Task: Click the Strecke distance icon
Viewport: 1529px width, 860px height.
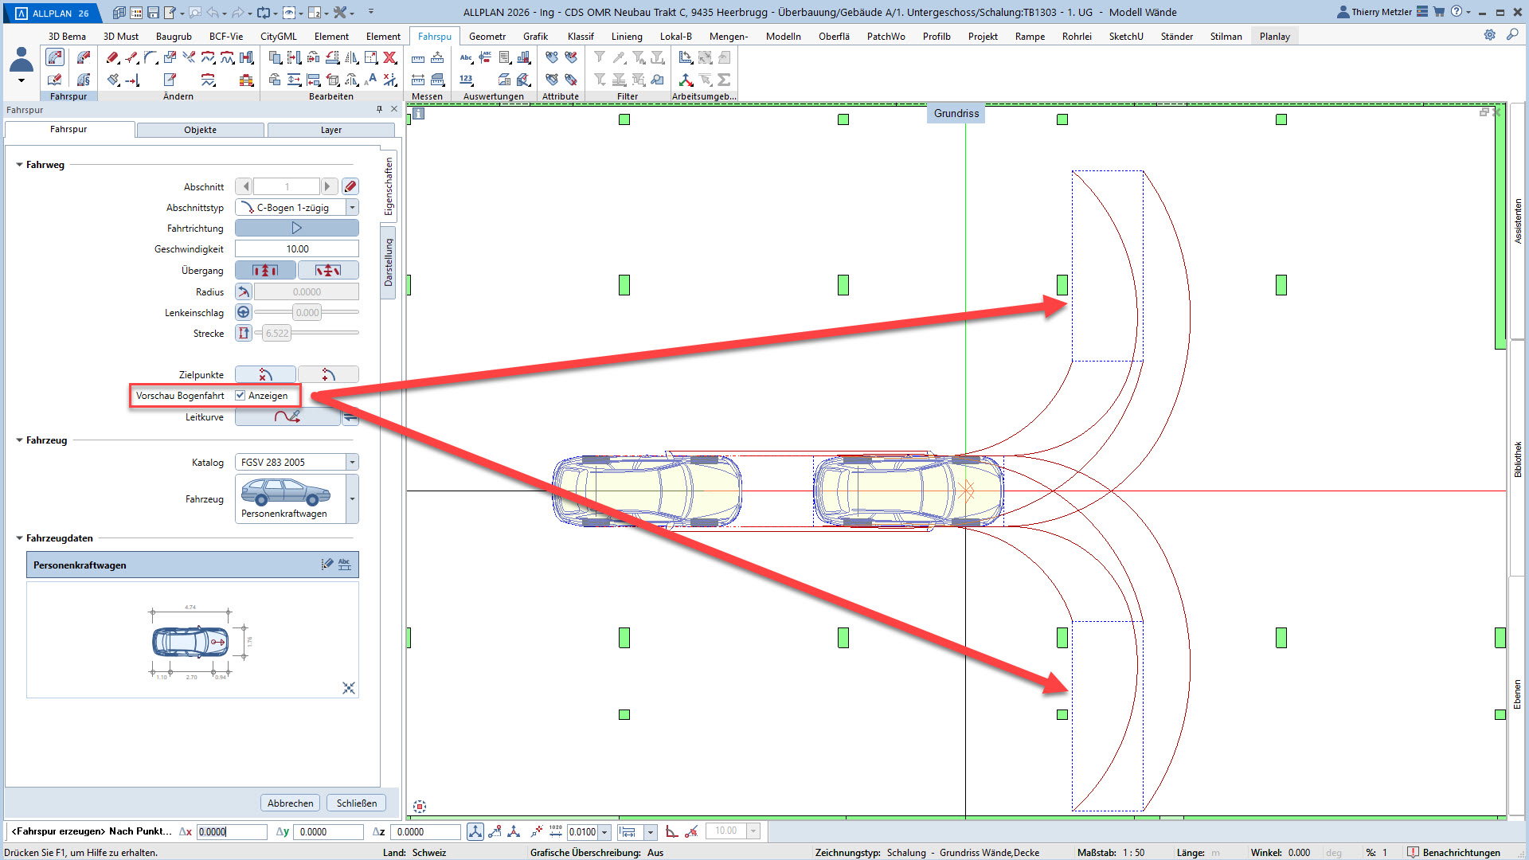Action: (x=244, y=334)
